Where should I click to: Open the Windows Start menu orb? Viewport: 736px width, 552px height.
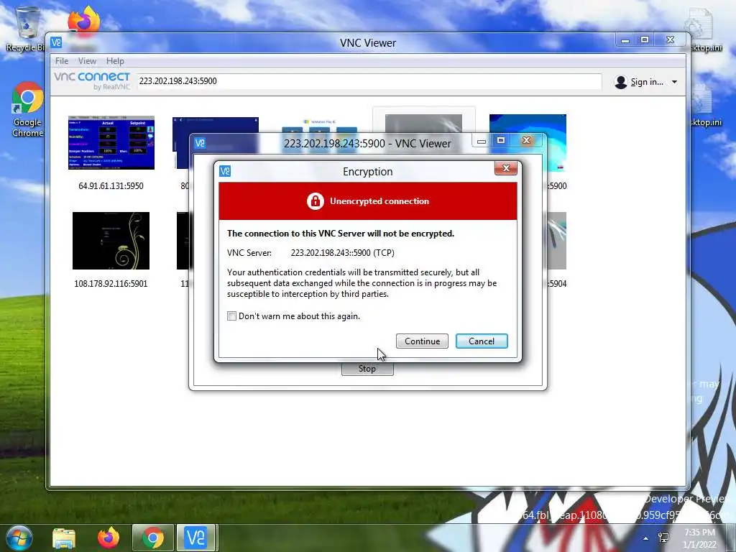pyautogui.click(x=19, y=538)
